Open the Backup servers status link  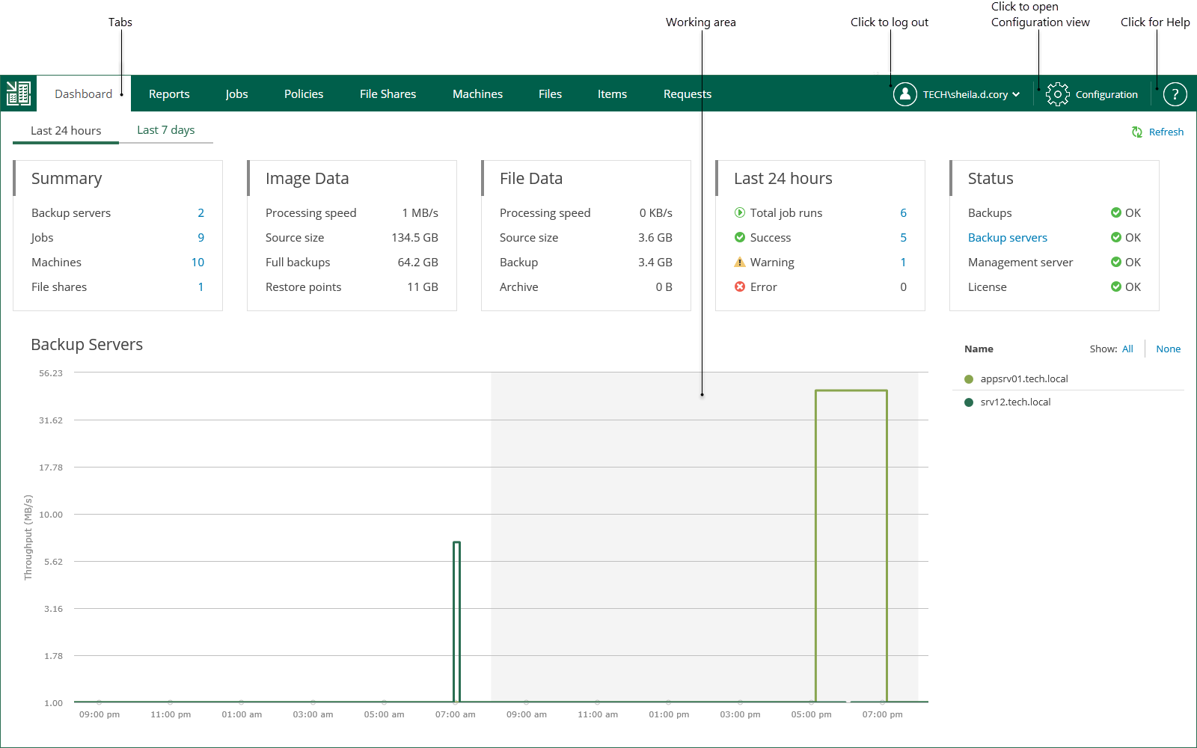[1007, 237]
